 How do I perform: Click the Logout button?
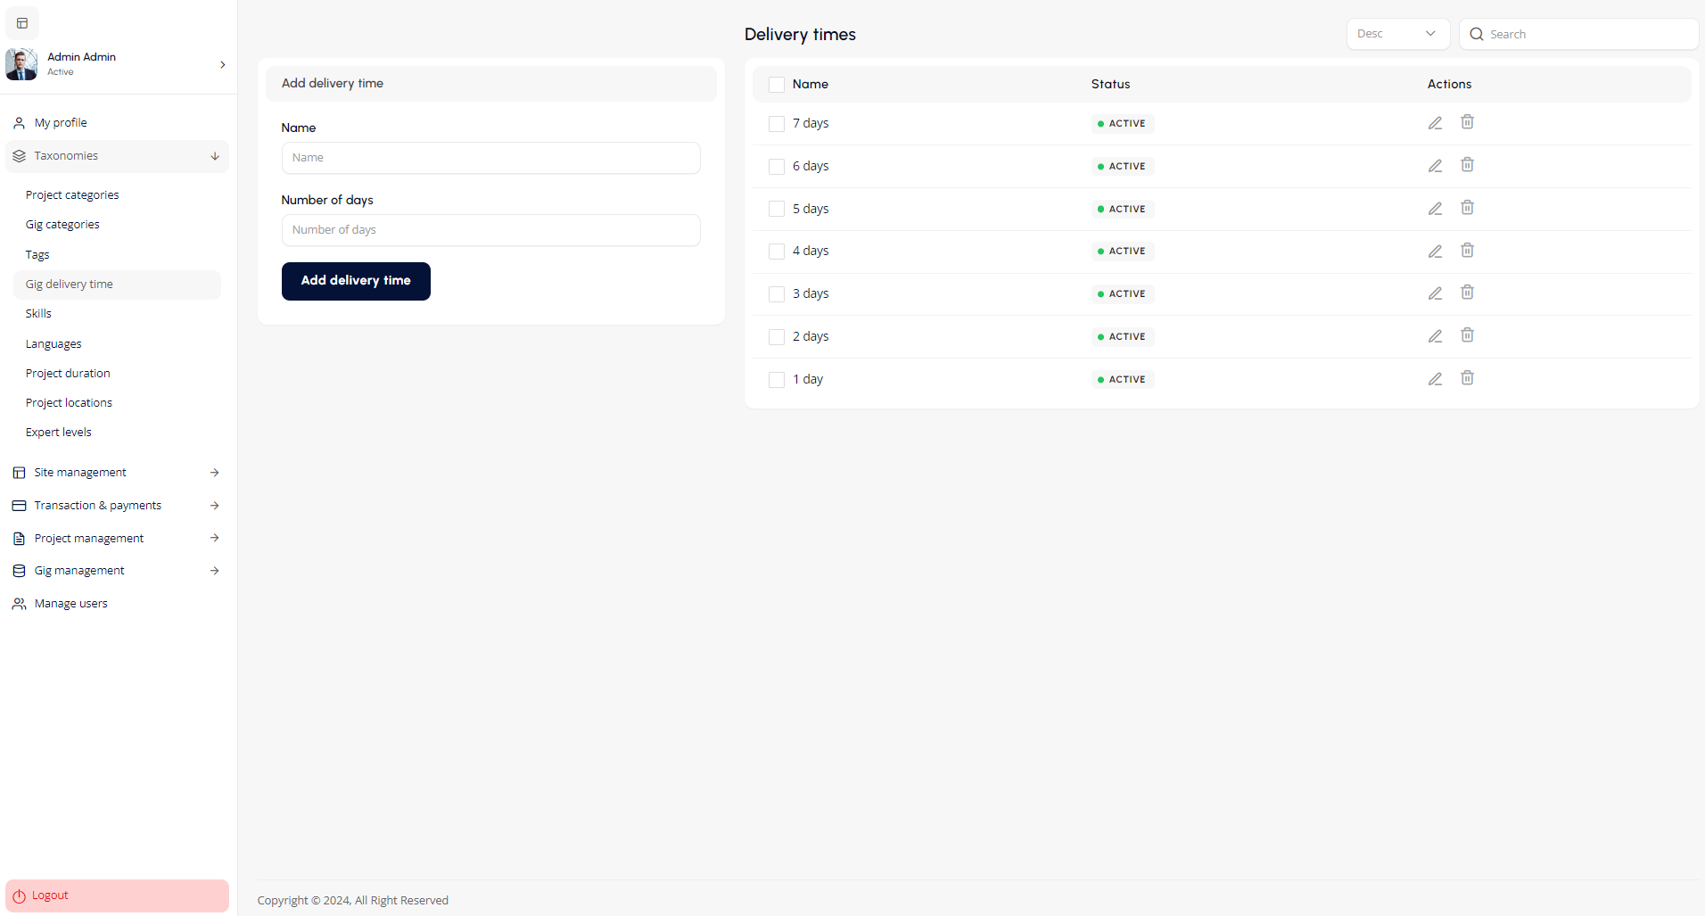pos(117,895)
